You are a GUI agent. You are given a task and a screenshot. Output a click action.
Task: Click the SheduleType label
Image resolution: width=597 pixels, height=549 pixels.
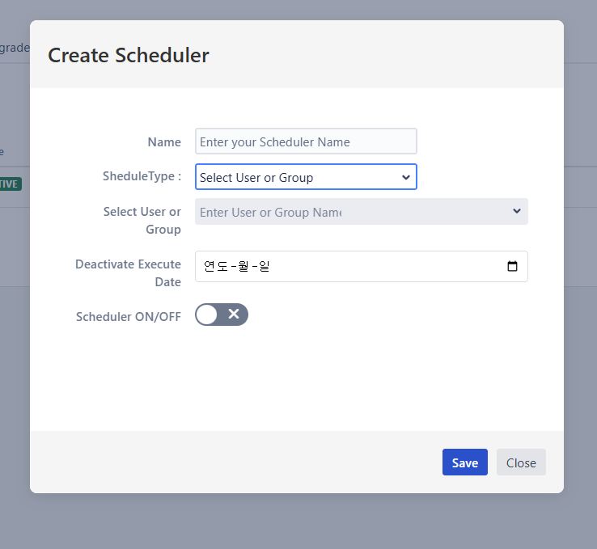[x=142, y=176]
